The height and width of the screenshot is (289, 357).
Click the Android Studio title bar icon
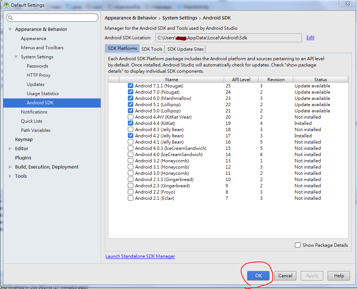pos(6,5)
